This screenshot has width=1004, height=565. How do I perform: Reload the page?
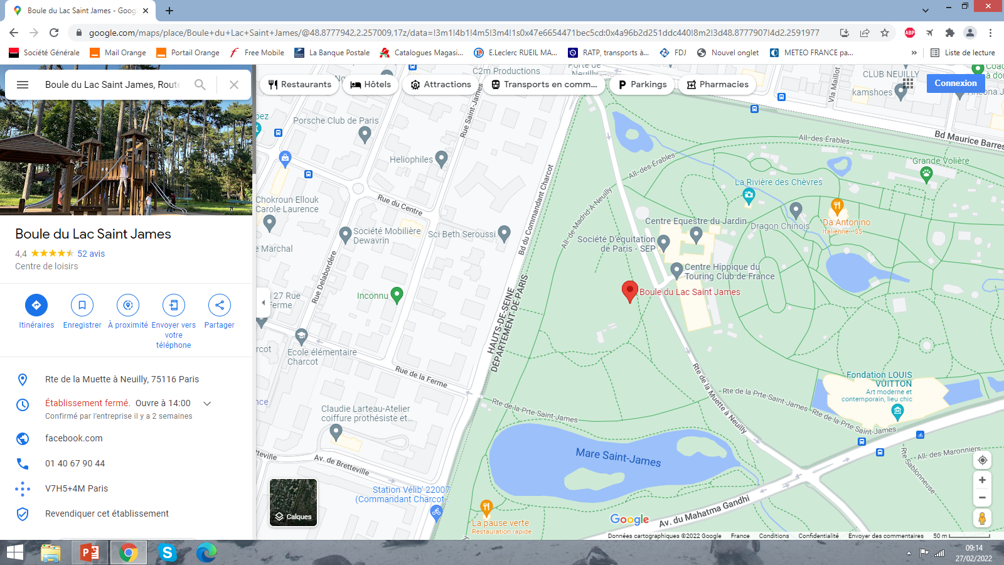(x=54, y=33)
